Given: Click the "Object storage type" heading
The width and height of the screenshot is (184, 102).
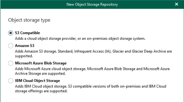Looking at the screenshot, I should (29, 20).
